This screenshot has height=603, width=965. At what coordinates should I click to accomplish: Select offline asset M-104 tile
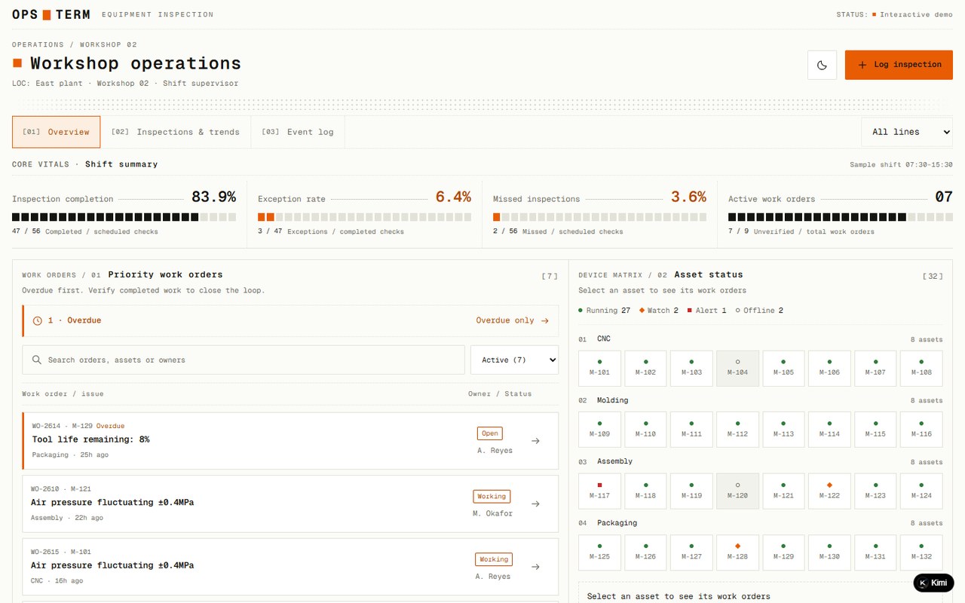point(737,369)
